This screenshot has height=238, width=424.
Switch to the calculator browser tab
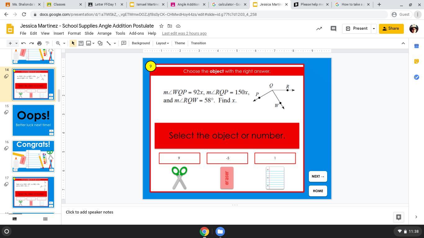229,5
